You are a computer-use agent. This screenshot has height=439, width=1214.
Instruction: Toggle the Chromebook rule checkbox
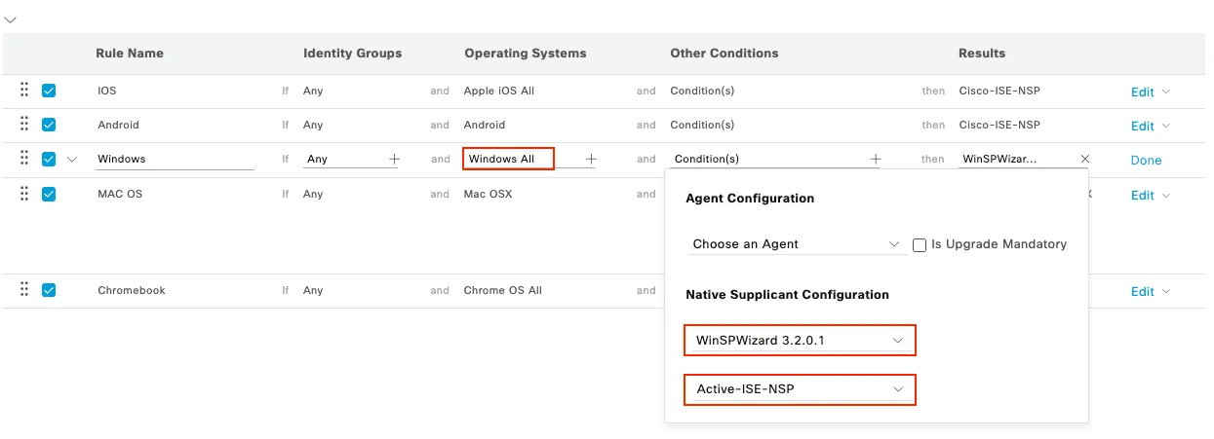click(x=49, y=290)
